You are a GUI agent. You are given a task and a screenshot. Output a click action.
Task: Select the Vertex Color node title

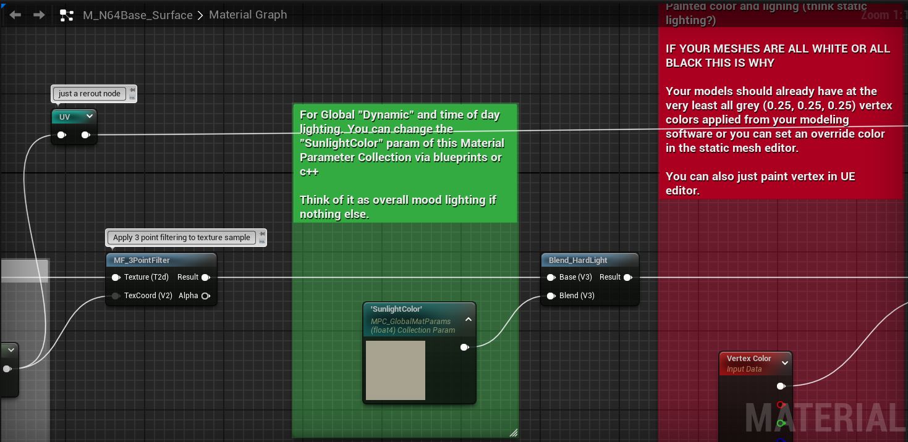[749, 358]
